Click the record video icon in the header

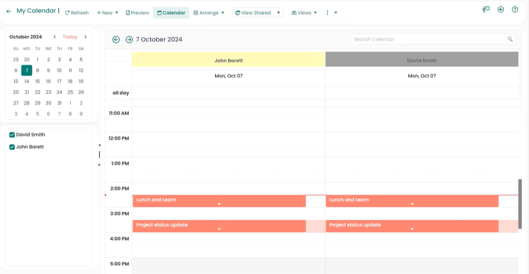coord(501,10)
